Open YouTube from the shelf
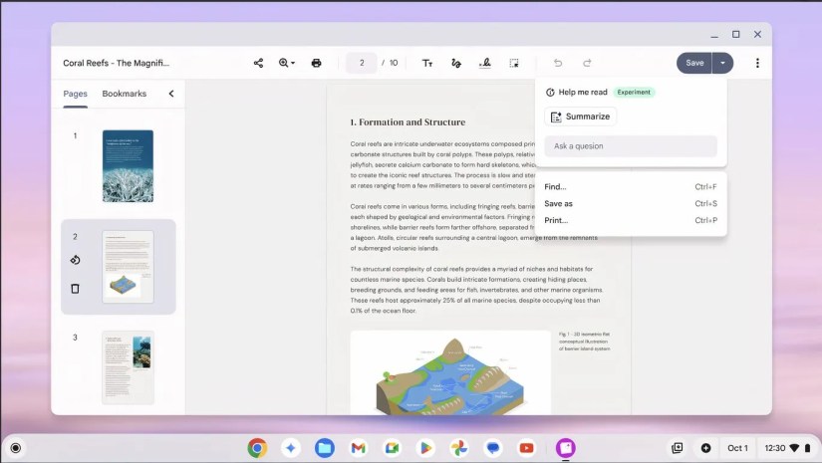This screenshot has width=822, height=463. point(526,448)
